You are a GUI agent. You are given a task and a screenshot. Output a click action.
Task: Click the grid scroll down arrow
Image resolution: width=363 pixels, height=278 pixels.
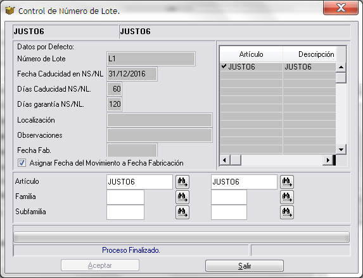pyautogui.click(x=341, y=149)
